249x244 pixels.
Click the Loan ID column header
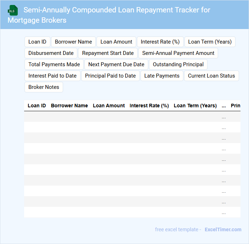[37, 106]
